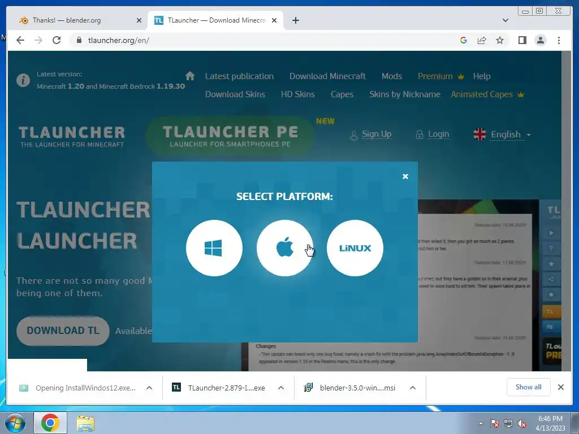Expand the tab search chevron
Image resolution: width=579 pixels, height=434 pixels.
505,20
